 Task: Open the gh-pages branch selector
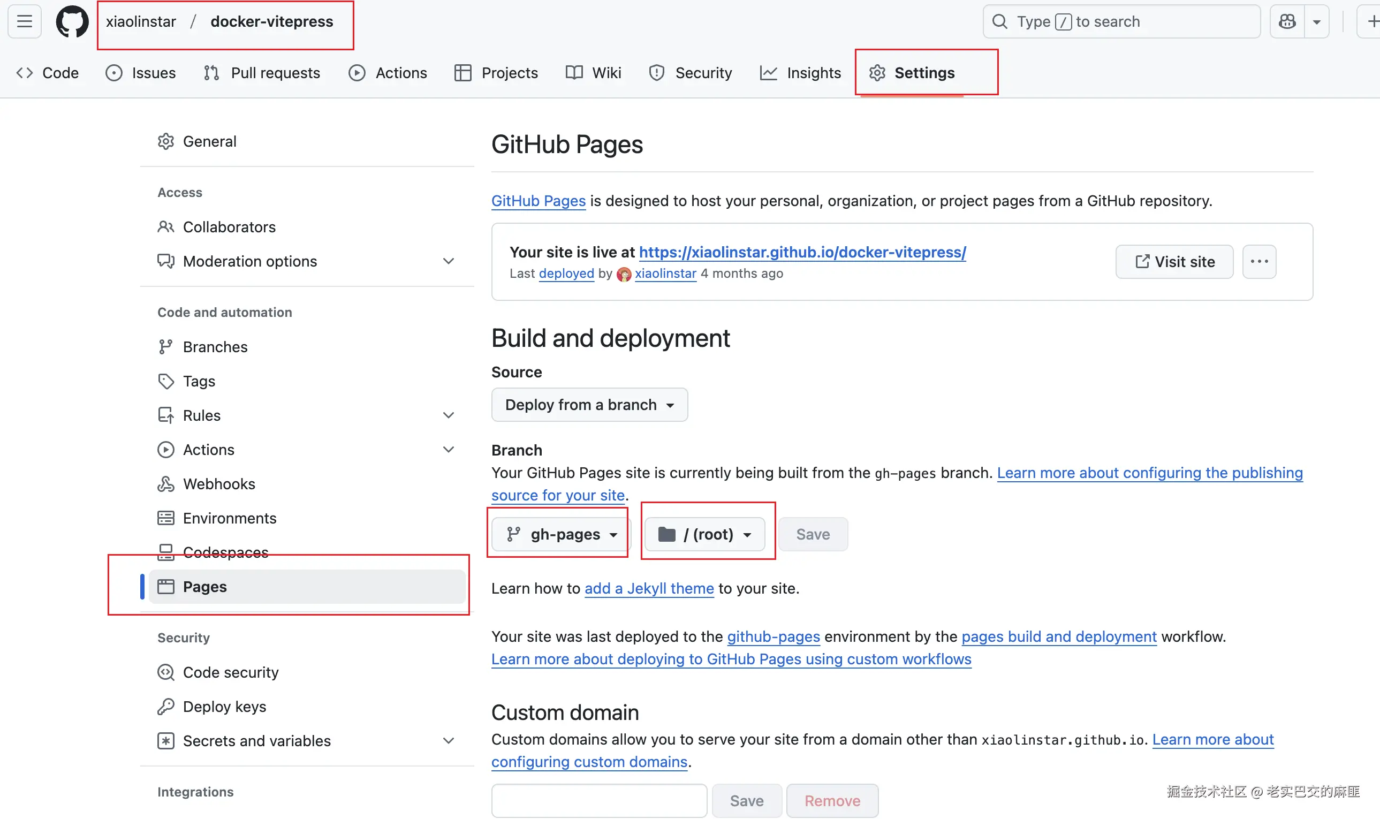click(x=562, y=534)
